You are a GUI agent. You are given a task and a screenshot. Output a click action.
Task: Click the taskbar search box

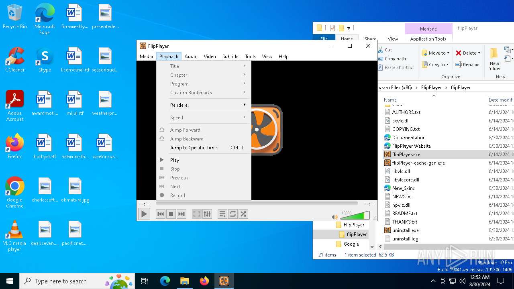point(77,281)
